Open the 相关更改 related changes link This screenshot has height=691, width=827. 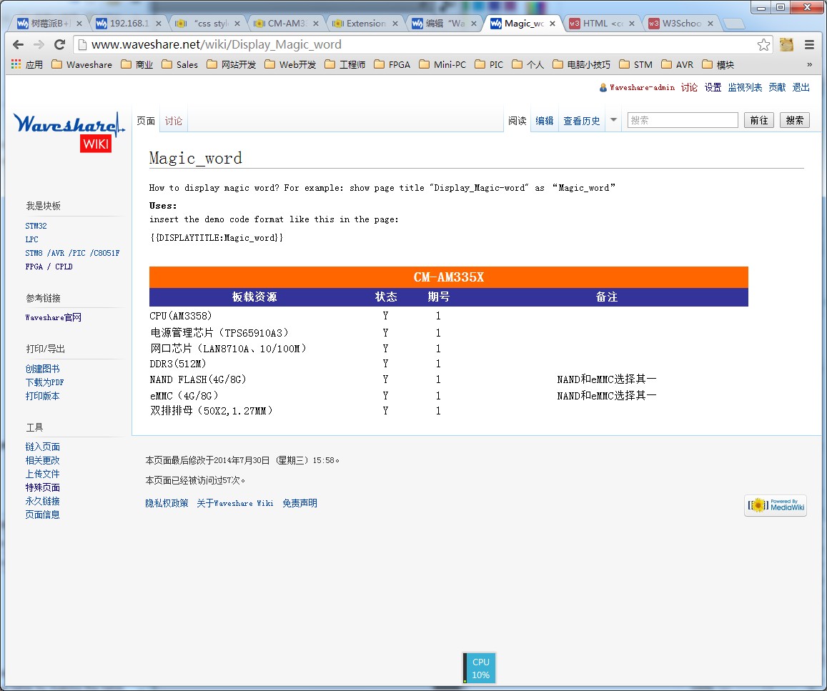[42, 460]
